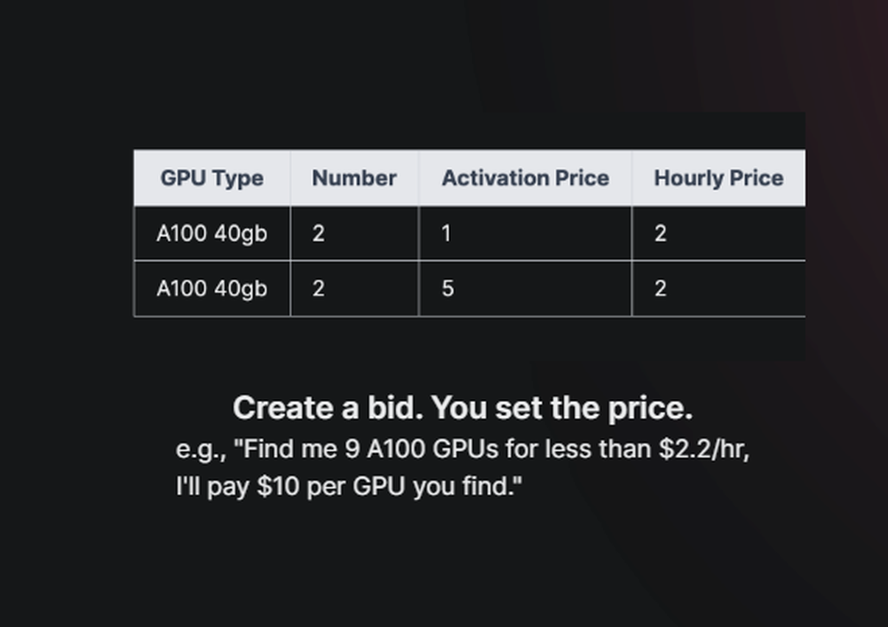Click the Number column header
Viewport: 888px width, 627px height.
[x=354, y=178]
